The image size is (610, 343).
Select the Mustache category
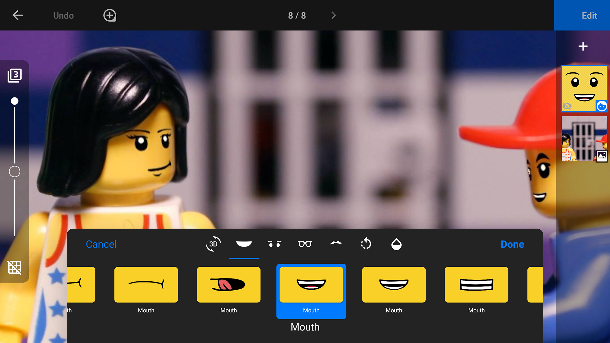[x=335, y=244]
